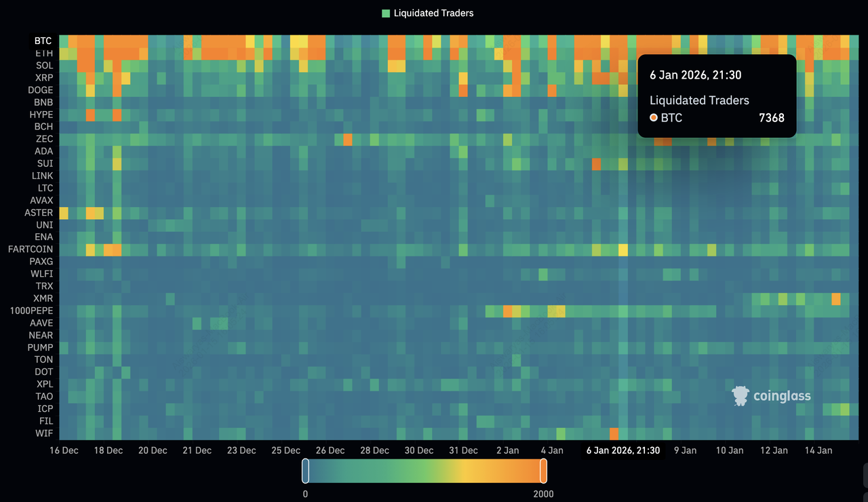
Task: Click the highlighted 6 Jan 2026, 21:30 axis label
Action: tap(623, 450)
